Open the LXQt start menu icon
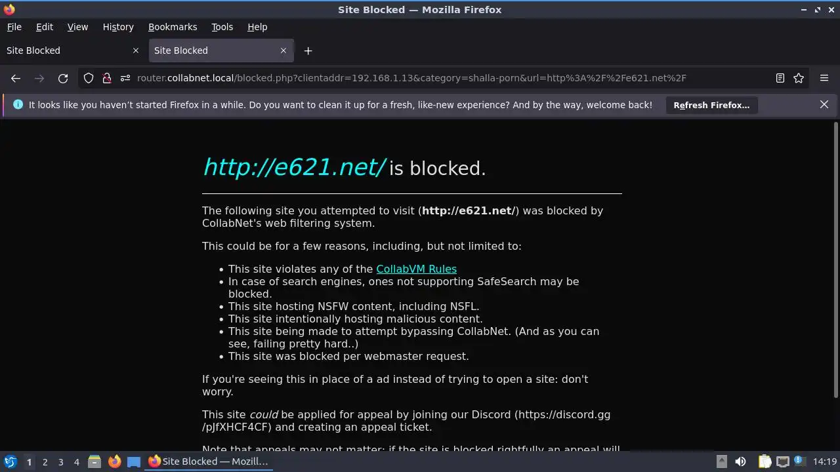The width and height of the screenshot is (840, 472). (x=10, y=462)
